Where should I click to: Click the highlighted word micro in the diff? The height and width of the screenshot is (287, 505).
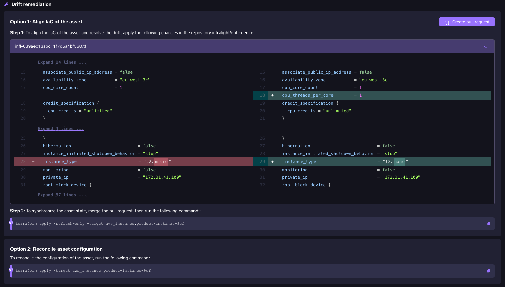click(161, 161)
